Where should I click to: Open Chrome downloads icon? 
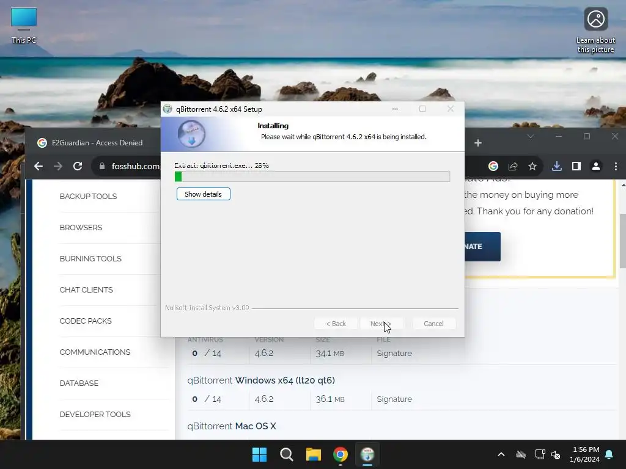(556, 166)
